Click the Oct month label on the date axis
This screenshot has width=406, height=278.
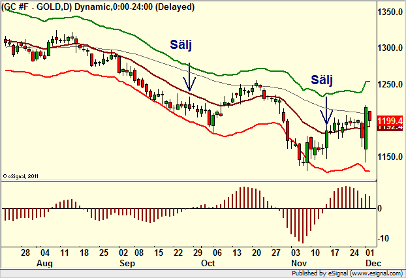coord(208,264)
